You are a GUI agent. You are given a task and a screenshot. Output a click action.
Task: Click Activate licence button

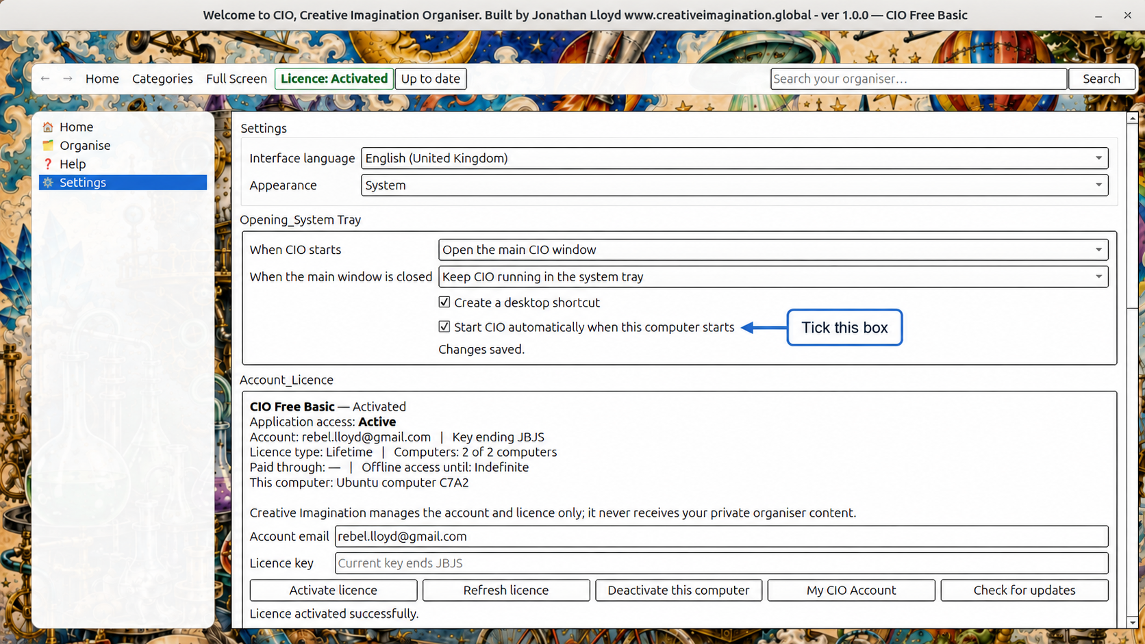[334, 590]
